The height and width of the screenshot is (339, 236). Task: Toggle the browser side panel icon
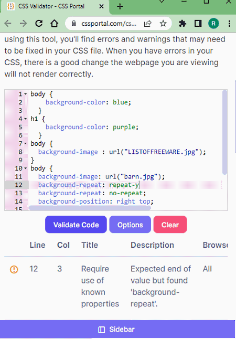tap(198, 23)
